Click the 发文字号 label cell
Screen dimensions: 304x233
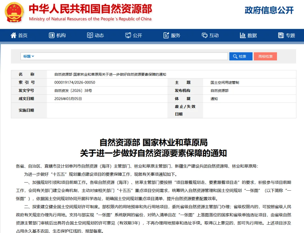pyautogui.click(x=29, y=91)
